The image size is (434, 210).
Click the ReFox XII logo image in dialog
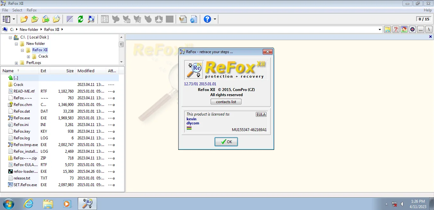tap(226, 70)
